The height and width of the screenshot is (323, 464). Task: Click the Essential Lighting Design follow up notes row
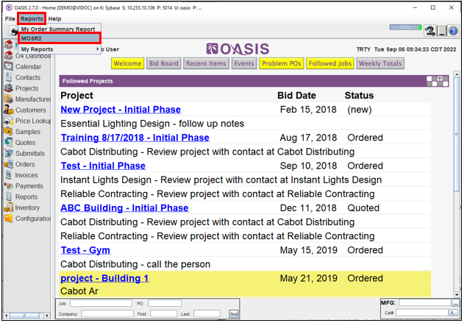click(245, 124)
